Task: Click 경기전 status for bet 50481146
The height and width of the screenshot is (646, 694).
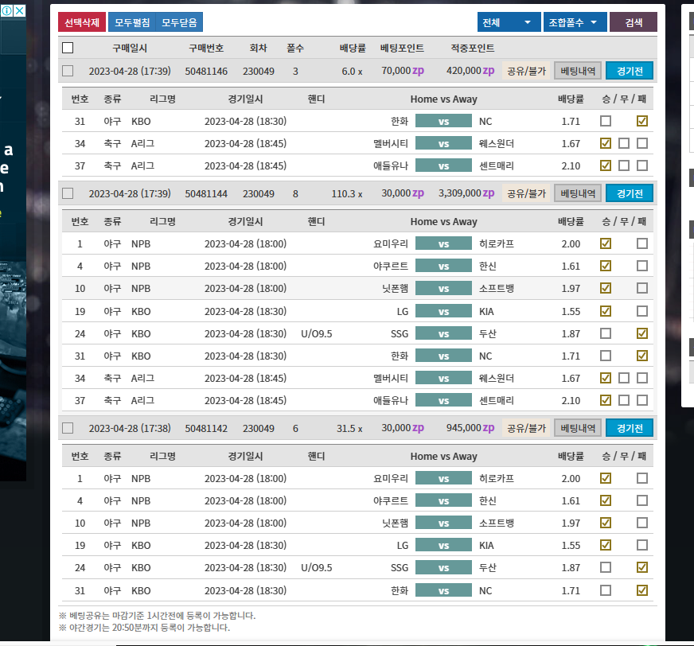Action: 629,71
